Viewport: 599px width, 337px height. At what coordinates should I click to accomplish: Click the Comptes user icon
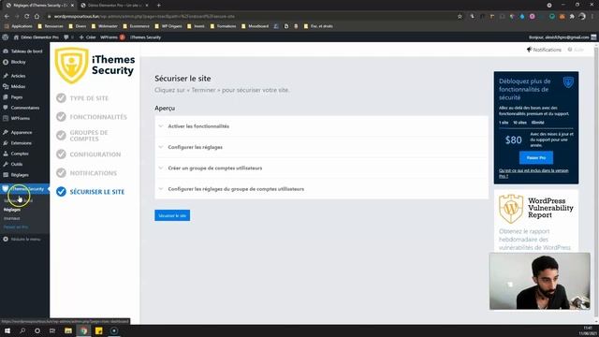tap(6, 154)
